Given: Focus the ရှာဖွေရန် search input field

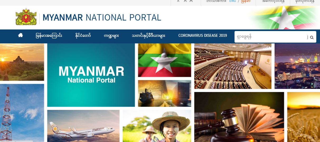Looking at the screenshot, I should tap(270, 37).
